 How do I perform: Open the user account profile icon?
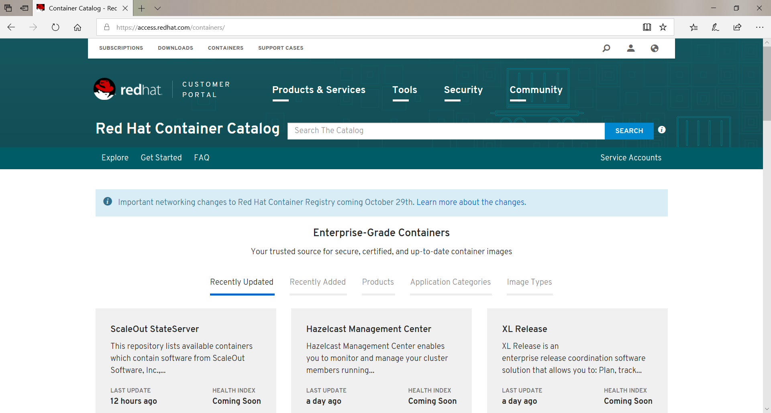(631, 48)
